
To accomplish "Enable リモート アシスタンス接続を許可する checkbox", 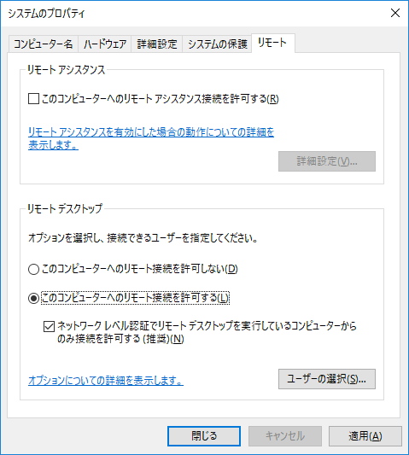I will 33,99.
